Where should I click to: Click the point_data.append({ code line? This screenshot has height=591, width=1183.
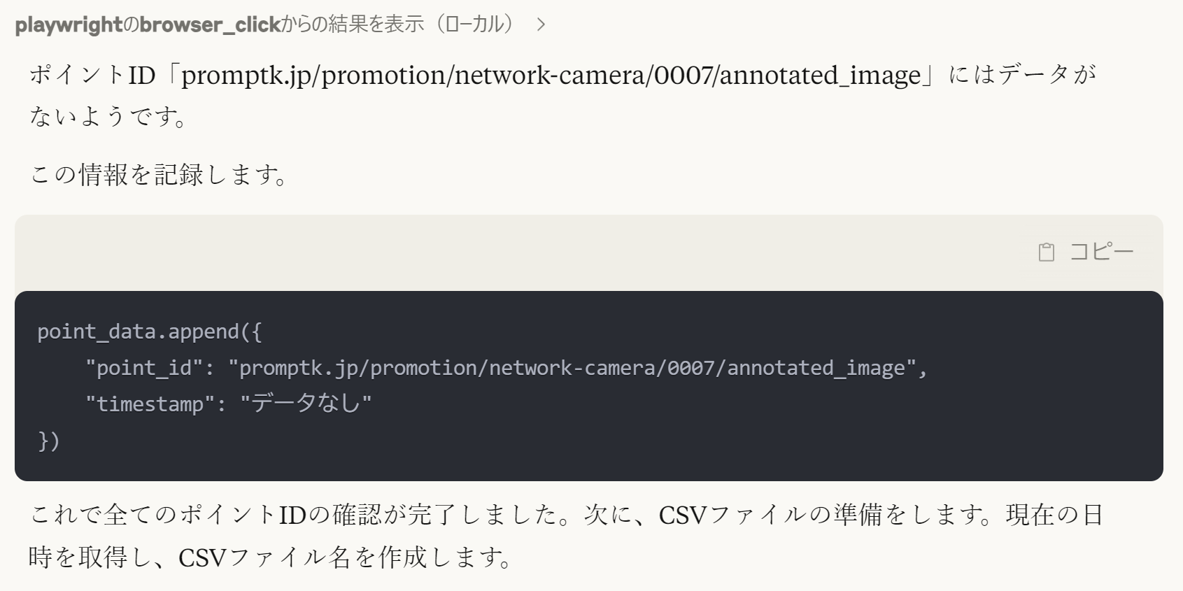coord(149,332)
